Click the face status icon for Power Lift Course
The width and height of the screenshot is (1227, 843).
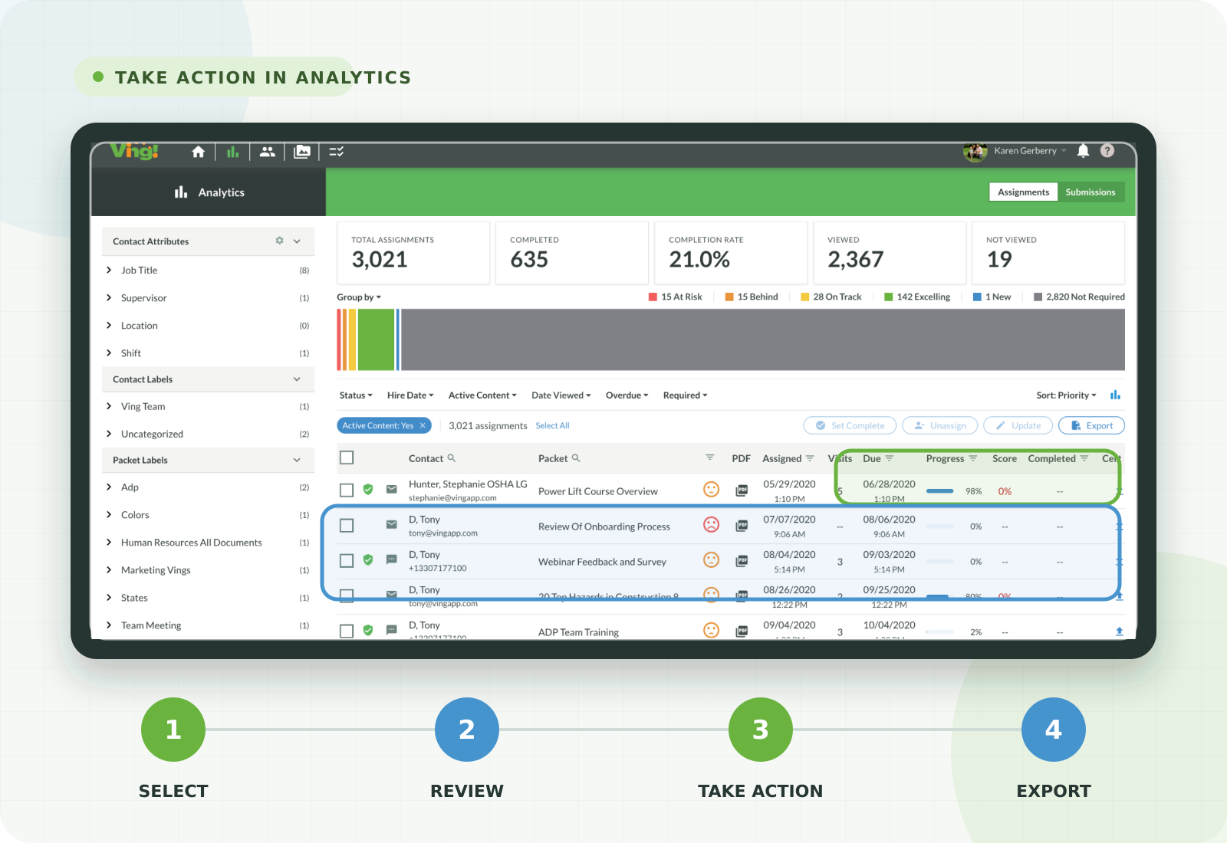[712, 489]
